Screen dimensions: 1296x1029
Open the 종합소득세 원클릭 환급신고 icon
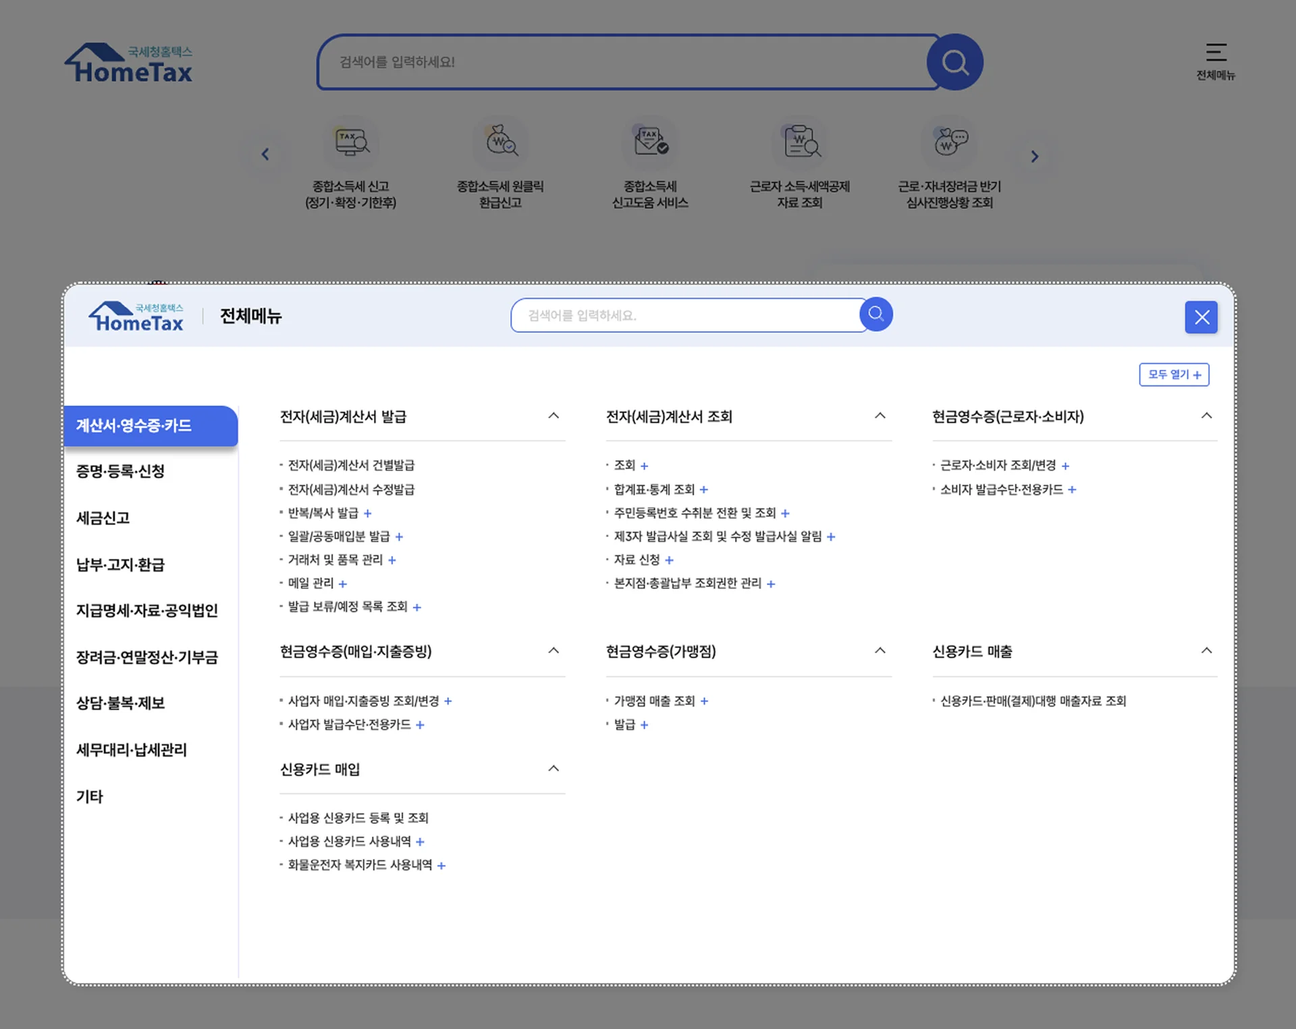[x=500, y=142]
